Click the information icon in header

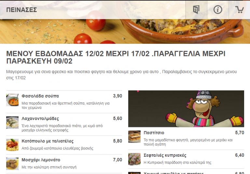218,10
